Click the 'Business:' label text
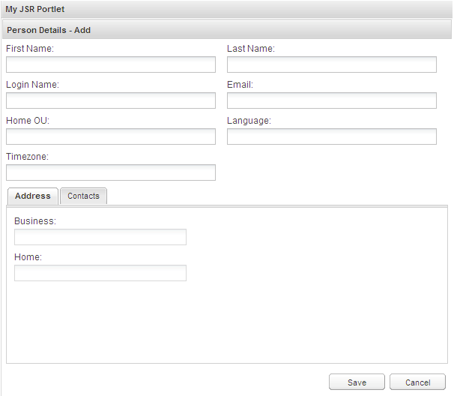This screenshot has width=454, height=396. 35,221
